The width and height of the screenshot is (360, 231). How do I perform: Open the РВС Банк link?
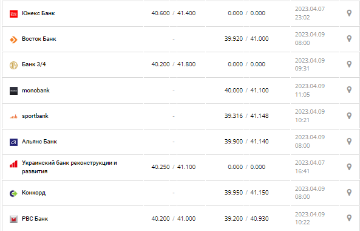tap(35, 219)
